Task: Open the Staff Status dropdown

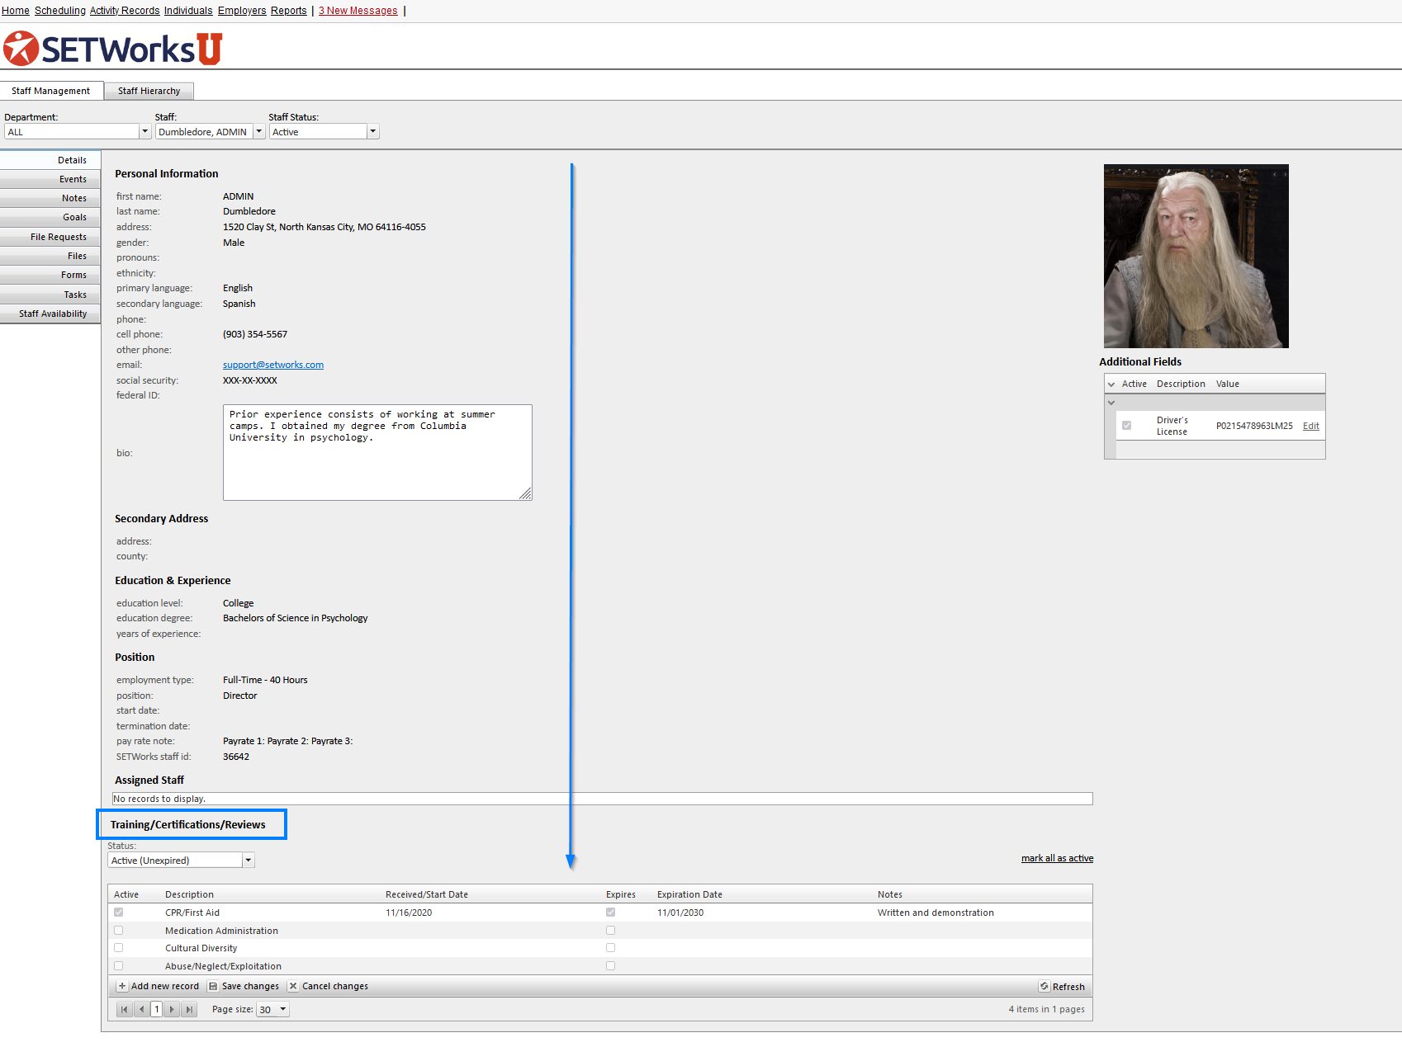Action: point(373,131)
